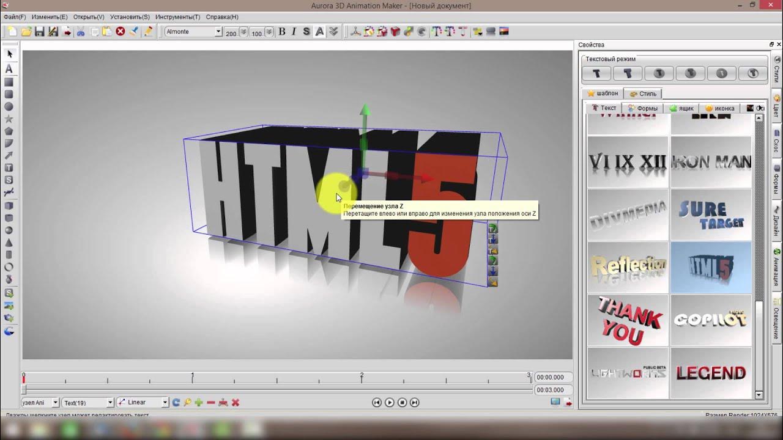Image resolution: width=783 pixels, height=440 pixels.
Task: Click the last round T text mode button
Action: click(x=753, y=73)
